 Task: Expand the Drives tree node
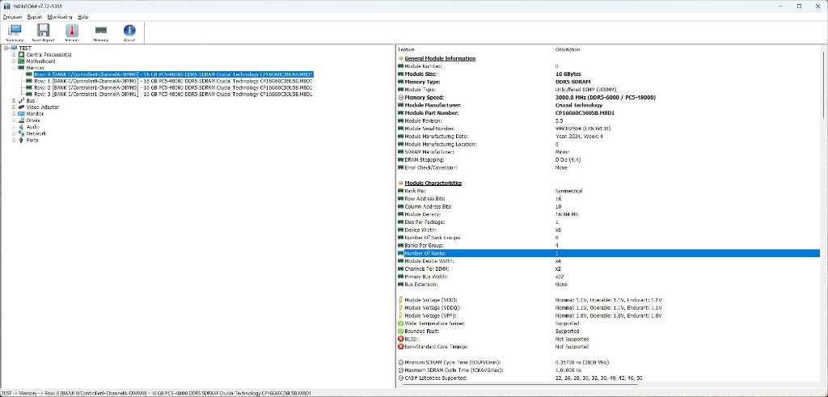[14, 120]
